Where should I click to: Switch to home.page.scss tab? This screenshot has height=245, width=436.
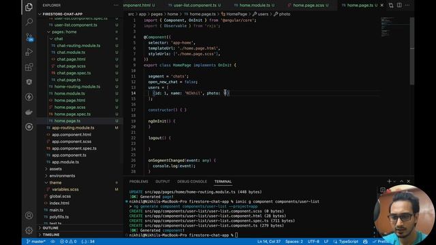pos(308,5)
